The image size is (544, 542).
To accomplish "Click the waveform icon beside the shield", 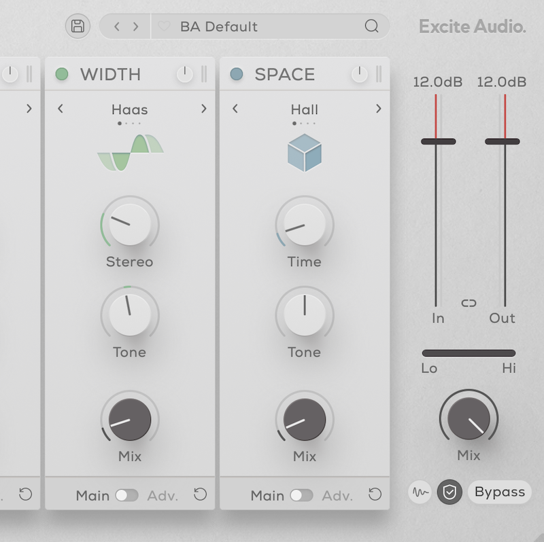I will click(x=420, y=492).
